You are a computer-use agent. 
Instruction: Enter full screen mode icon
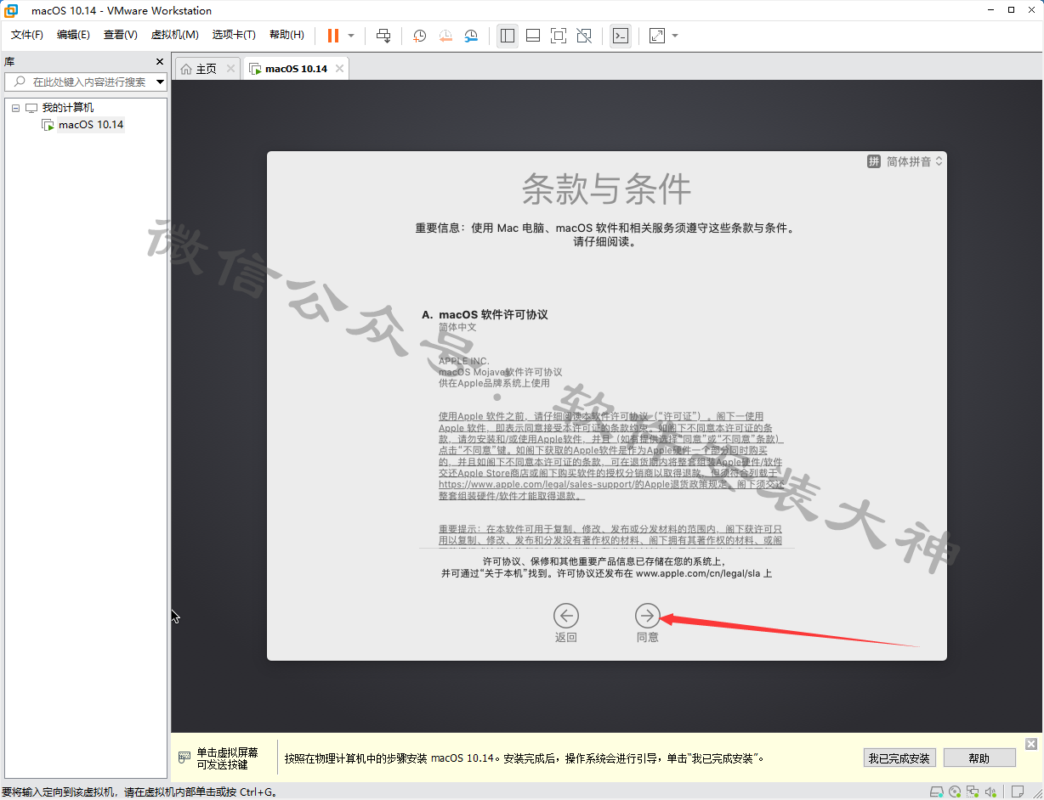coord(559,36)
